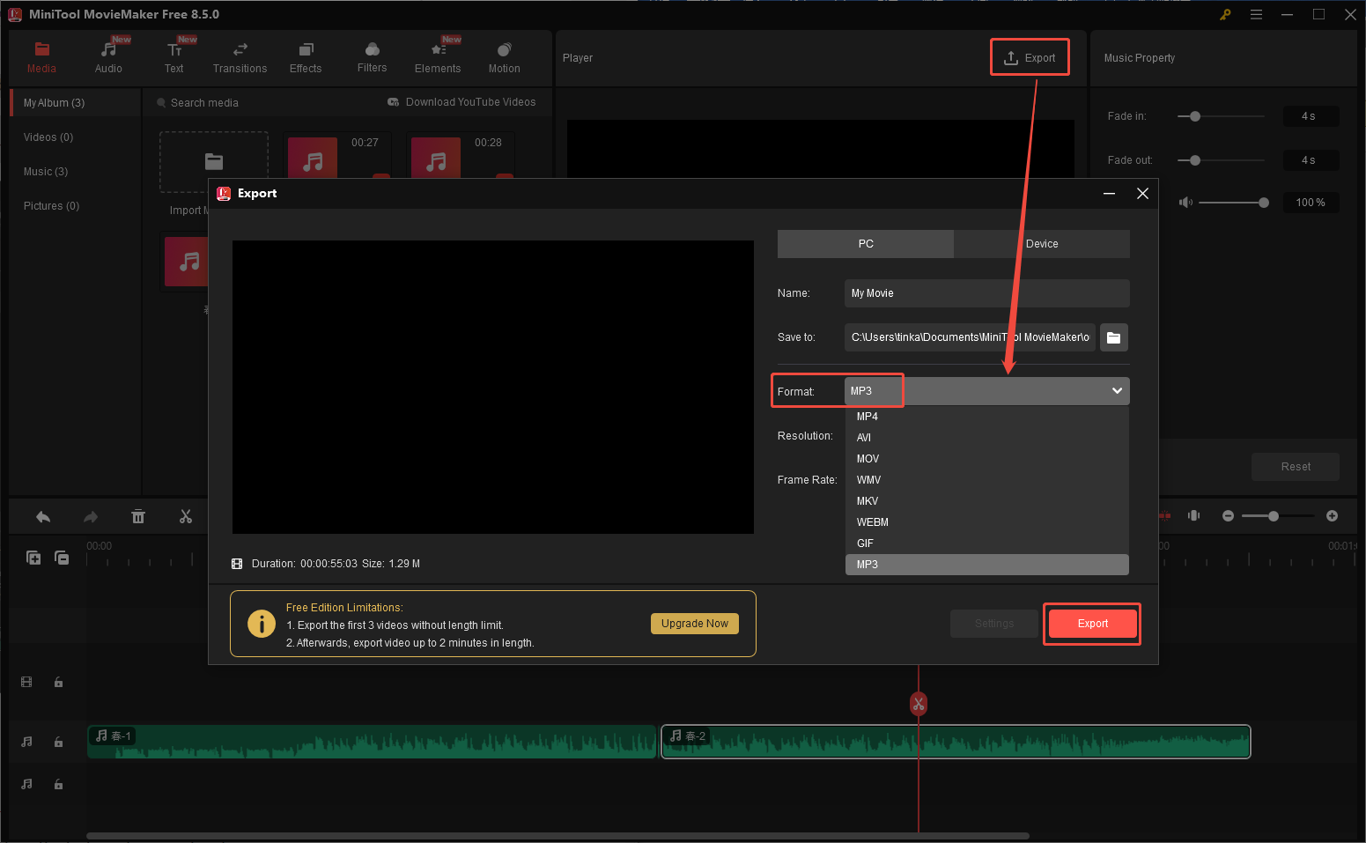
Task: Open the Transitions panel
Action: pos(240,56)
